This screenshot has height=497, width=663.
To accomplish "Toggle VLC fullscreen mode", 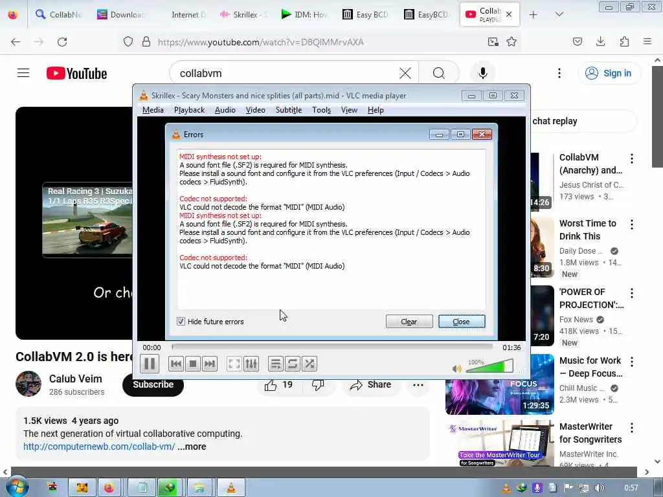I will (x=234, y=364).
